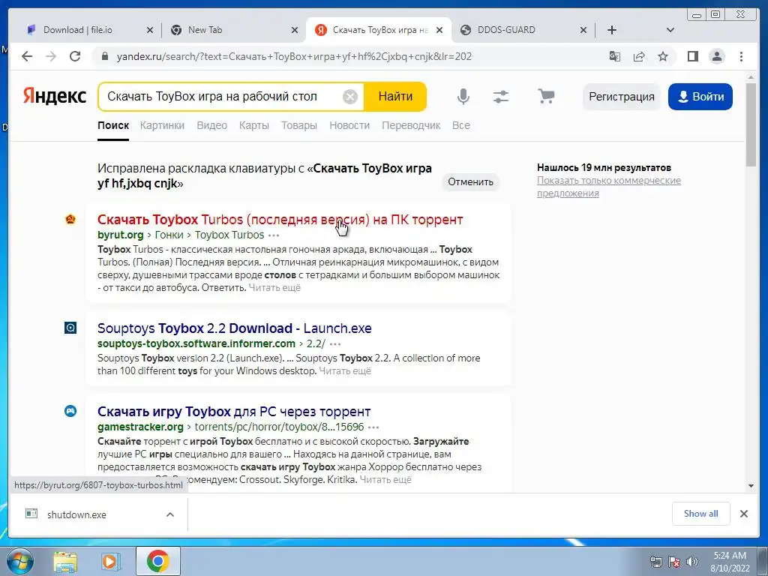Click the page vertical scrollbar thumb

(751, 125)
